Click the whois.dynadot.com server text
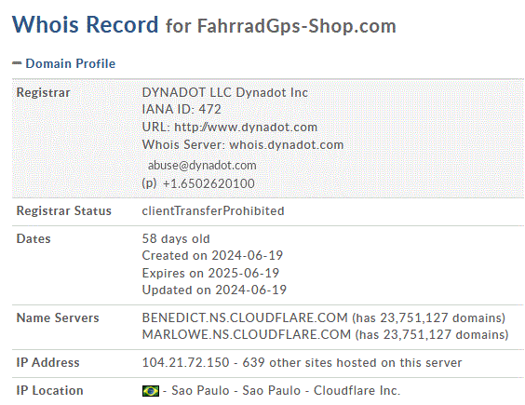The height and width of the screenshot is (405, 525). pos(287,144)
